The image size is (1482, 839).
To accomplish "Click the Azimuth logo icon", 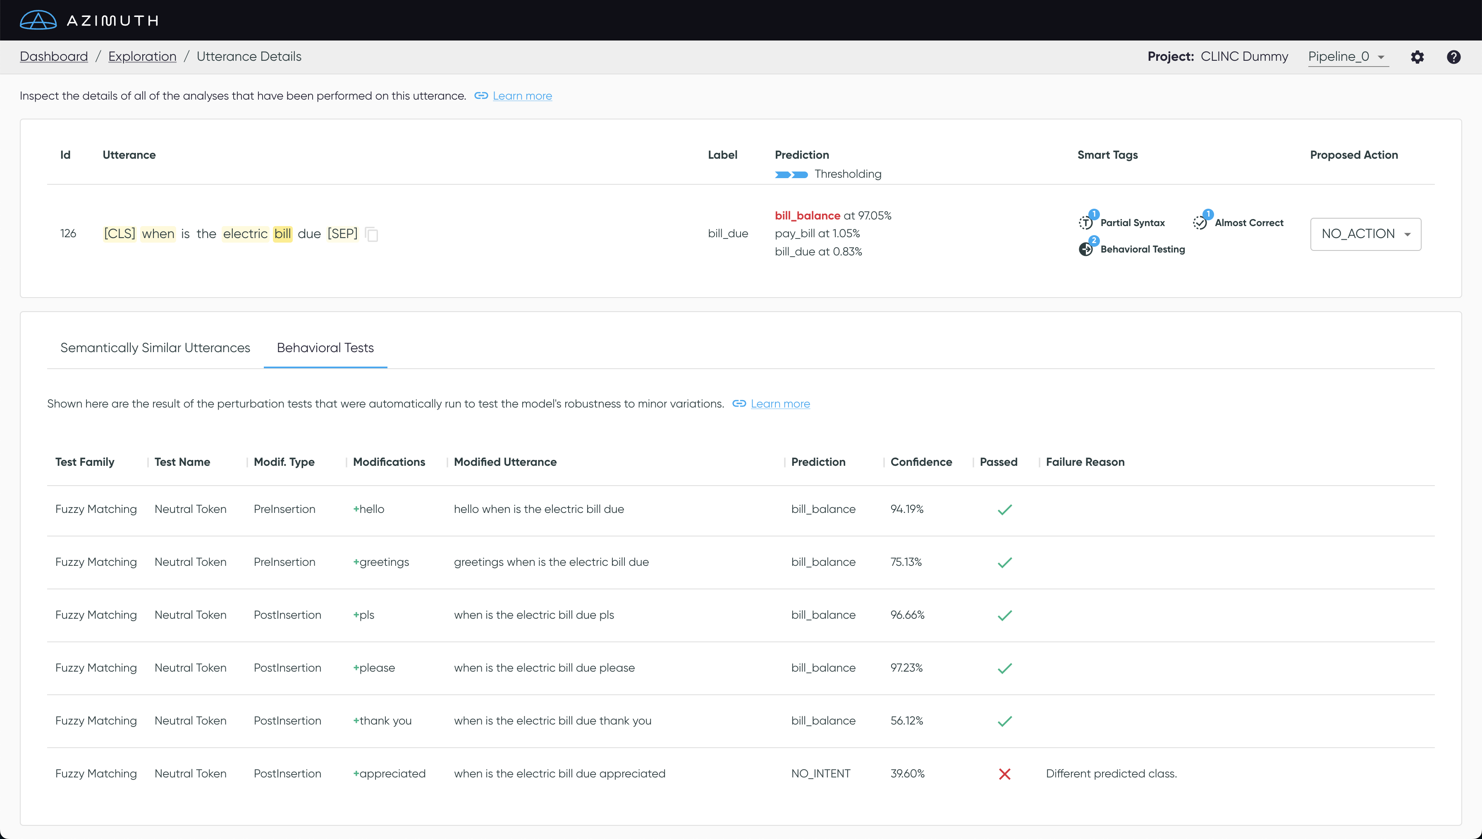I will tap(38, 20).
